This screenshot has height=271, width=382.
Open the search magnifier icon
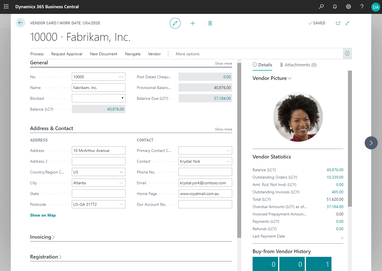pyautogui.click(x=321, y=7)
